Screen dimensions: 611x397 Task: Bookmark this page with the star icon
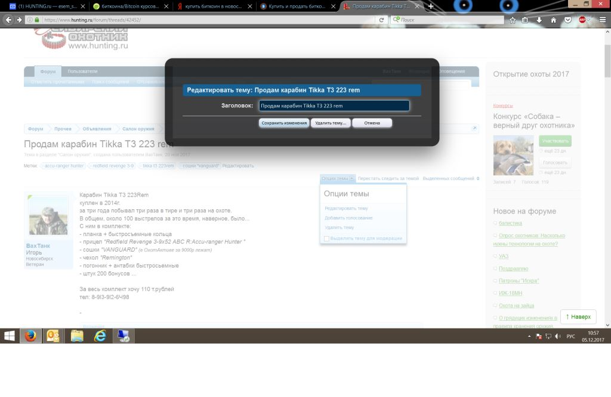click(x=512, y=20)
